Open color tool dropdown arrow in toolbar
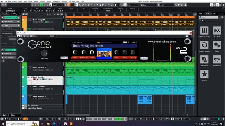Image resolution: width=225 pixels, height=126 pixels. coord(118,5)
